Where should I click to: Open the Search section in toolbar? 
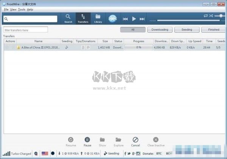tap(68, 19)
